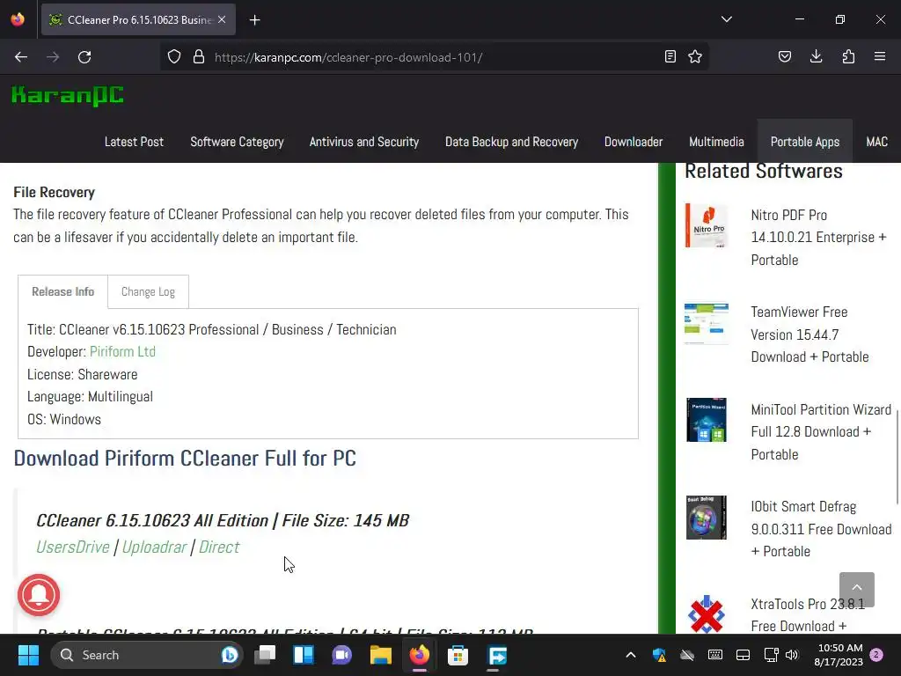Click the KaranPC site logo
This screenshot has height=676, width=901.
[68, 96]
